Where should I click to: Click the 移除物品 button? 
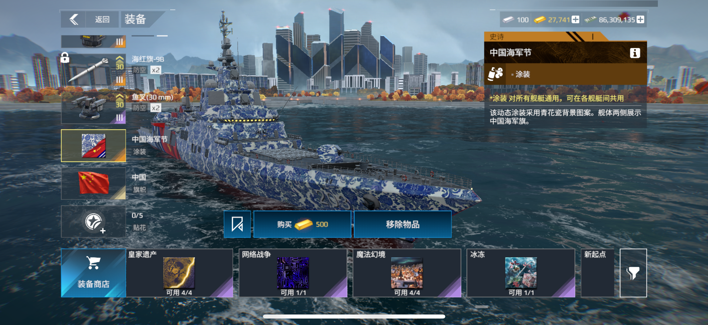tap(403, 224)
